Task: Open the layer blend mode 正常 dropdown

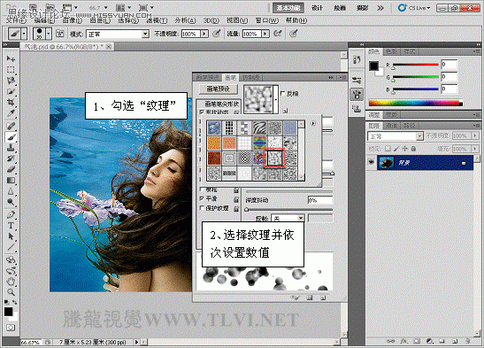Action: coord(396,135)
